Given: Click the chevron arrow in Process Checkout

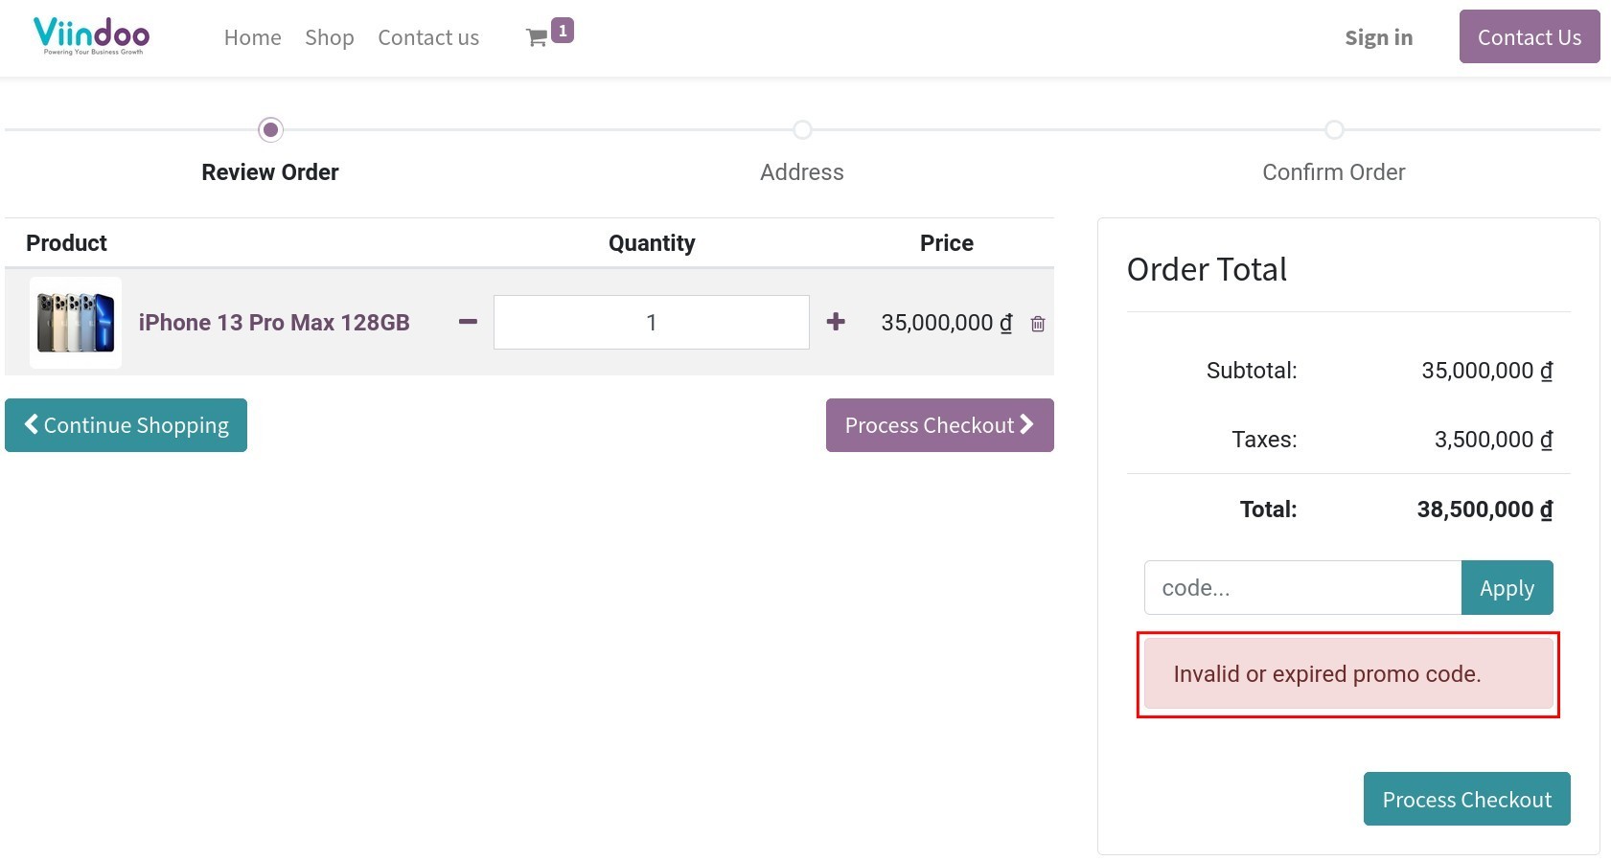Looking at the screenshot, I should 1026,424.
